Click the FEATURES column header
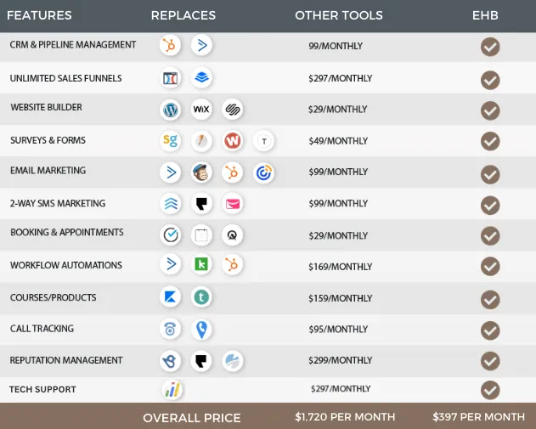536x429 pixels. pyautogui.click(x=39, y=15)
